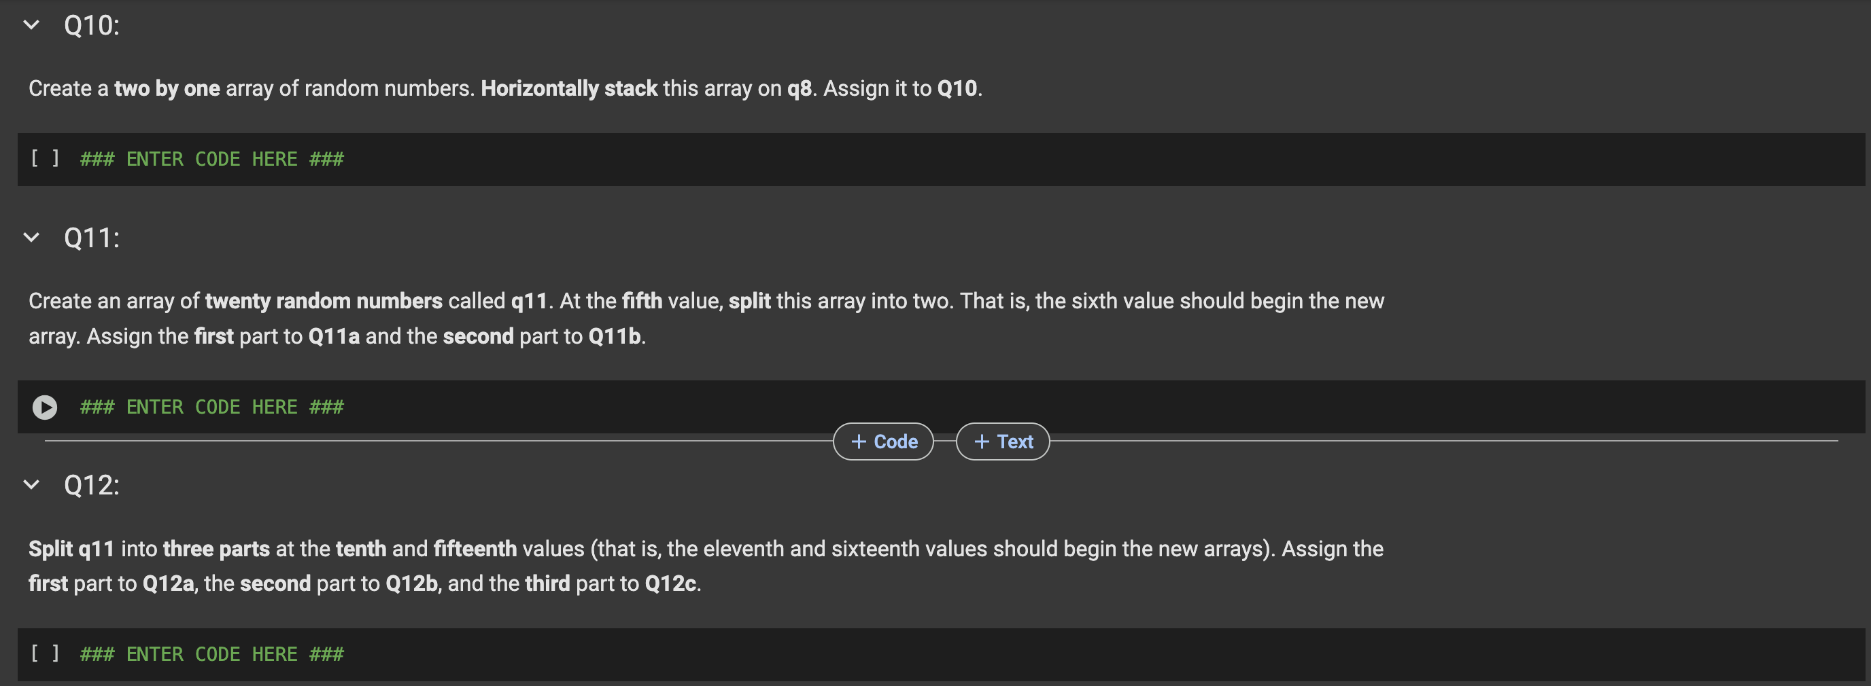Click the plus icon in + Text
The height and width of the screenshot is (686, 1871).
click(980, 441)
